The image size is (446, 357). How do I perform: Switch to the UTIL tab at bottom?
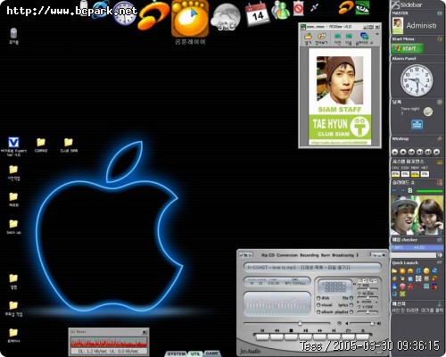pos(195,353)
